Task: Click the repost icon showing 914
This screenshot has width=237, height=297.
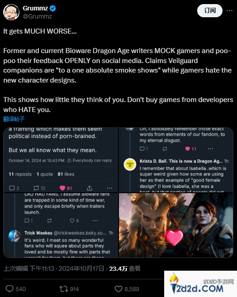Action: (63, 289)
